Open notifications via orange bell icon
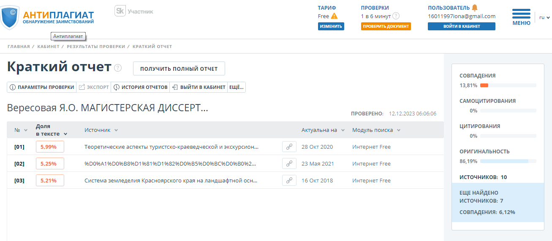 tap(475, 8)
